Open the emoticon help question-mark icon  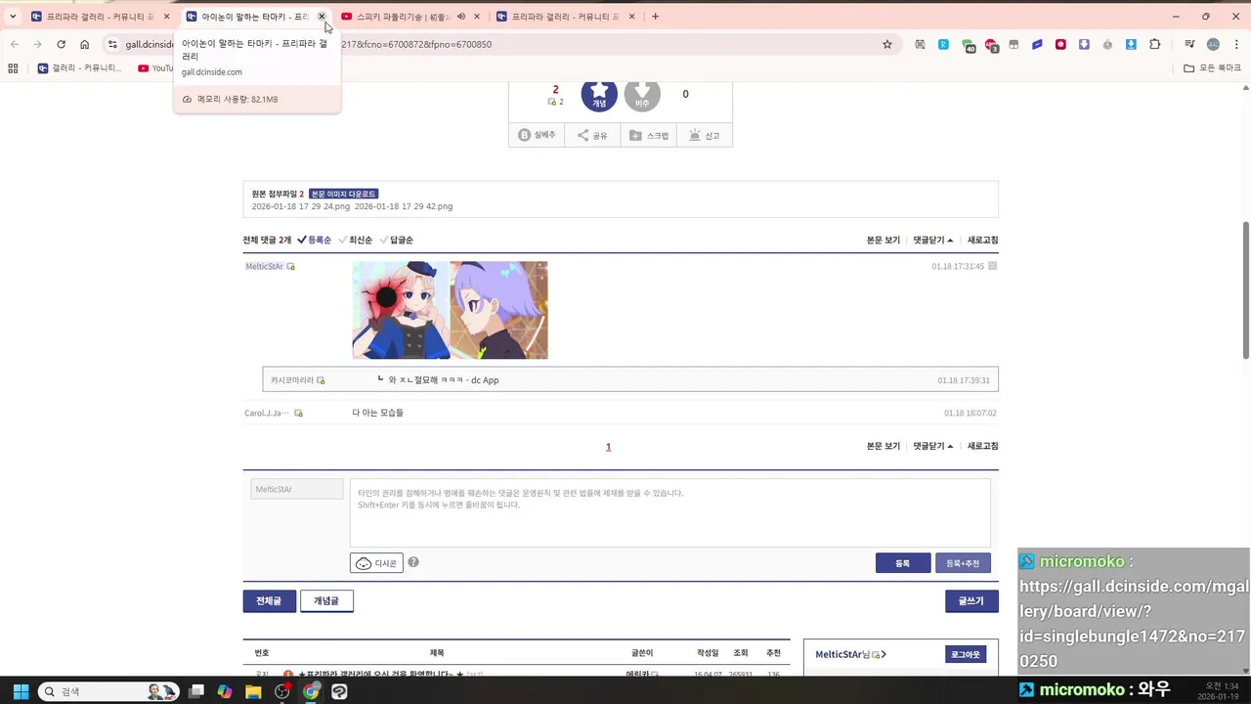413,562
